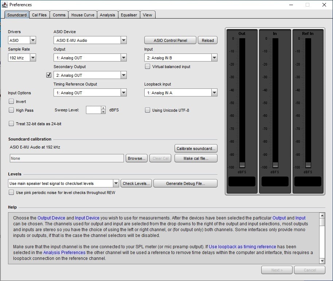Open the Cal Files tab
333x281 pixels.
coord(39,15)
